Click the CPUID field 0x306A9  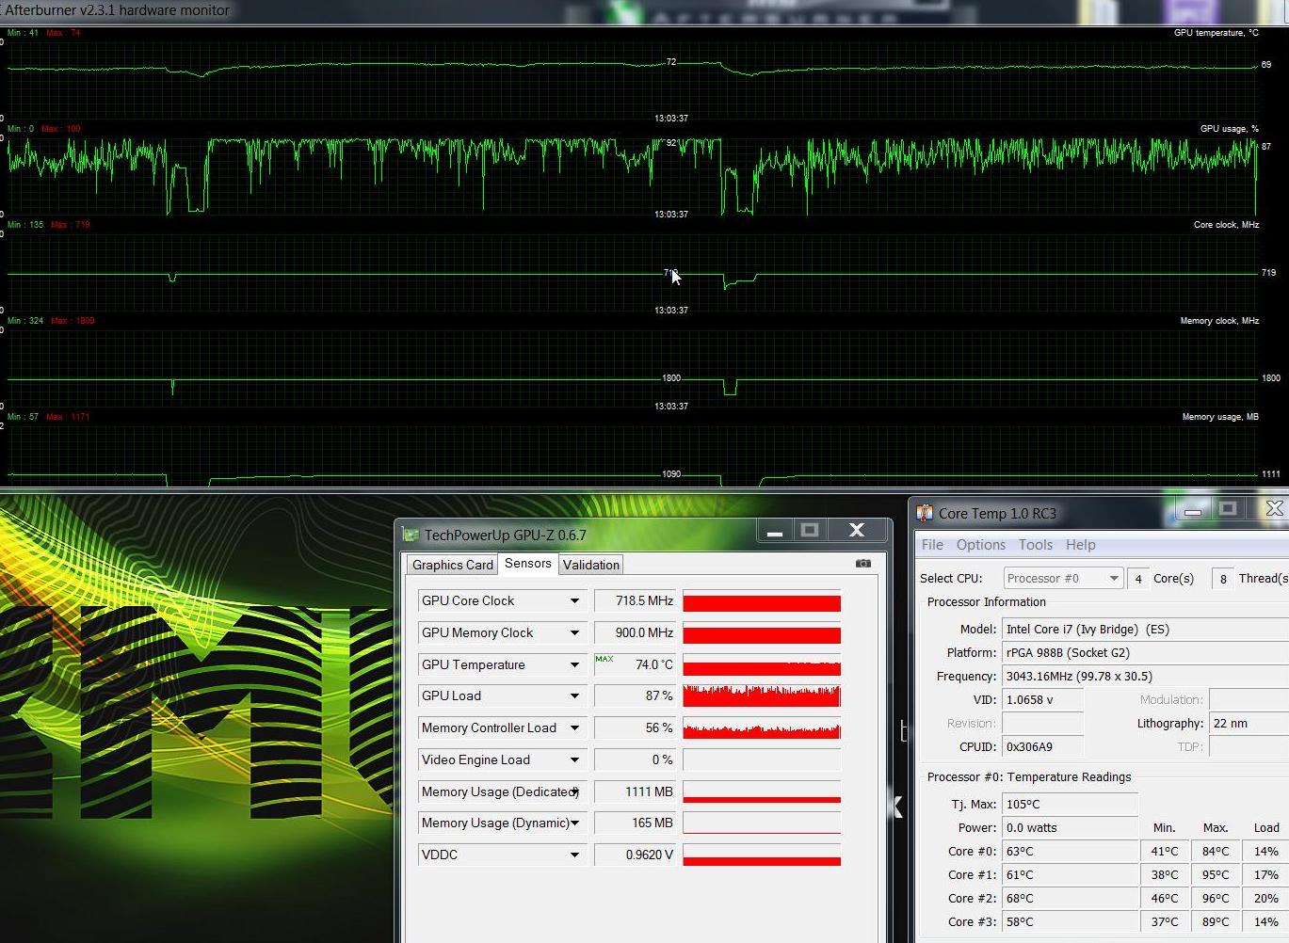[1042, 746]
